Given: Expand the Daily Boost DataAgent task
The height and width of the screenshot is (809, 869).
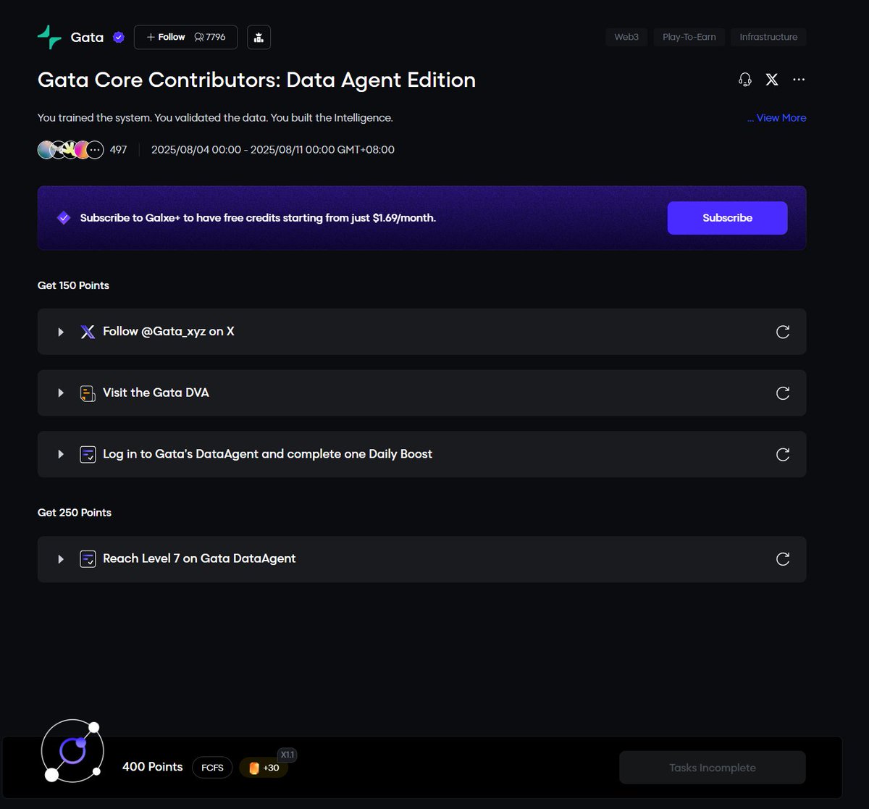Looking at the screenshot, I should (61, 454).
